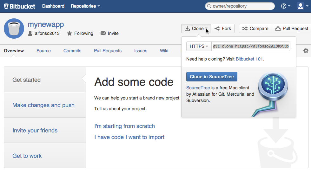
Task: Open repository settings gear icon
Action: pyautogui.click(x=306, y=51)
